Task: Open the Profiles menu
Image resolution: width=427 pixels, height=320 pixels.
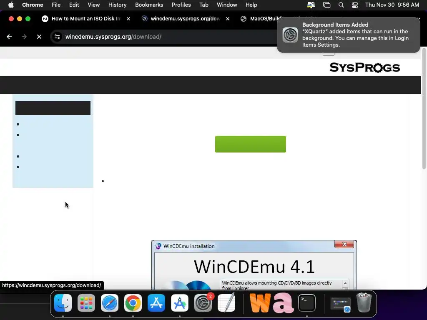Action: [181, 5]
